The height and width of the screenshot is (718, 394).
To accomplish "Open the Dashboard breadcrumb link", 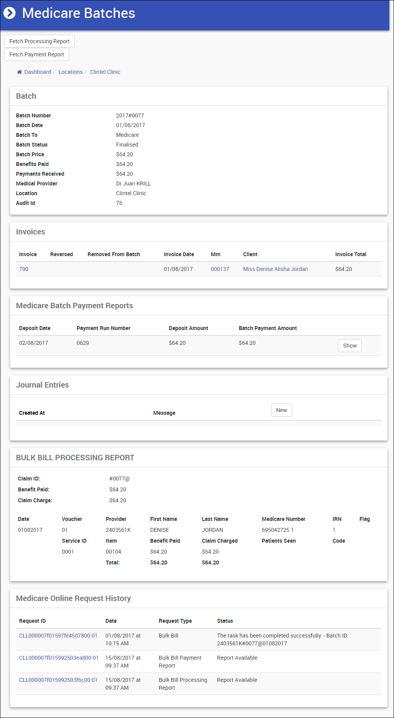I will pos(37,72).
